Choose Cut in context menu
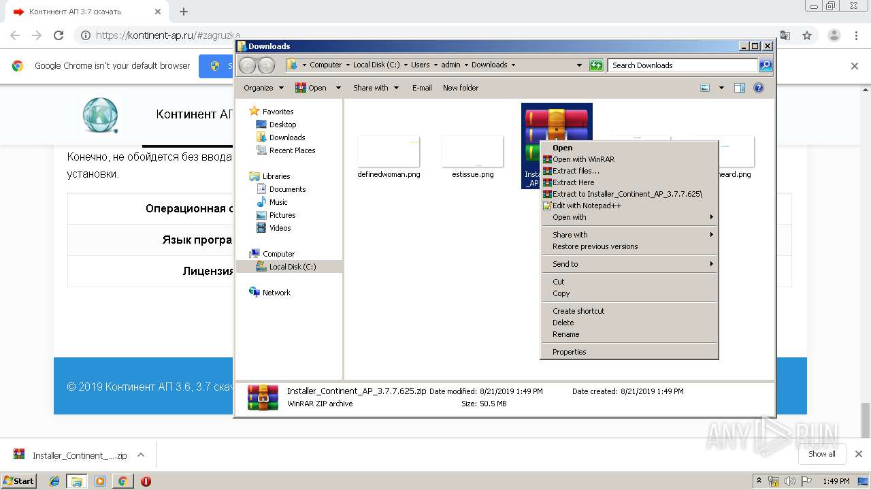The width and height of the screenshot is (871, 490). tap(629, 282)
